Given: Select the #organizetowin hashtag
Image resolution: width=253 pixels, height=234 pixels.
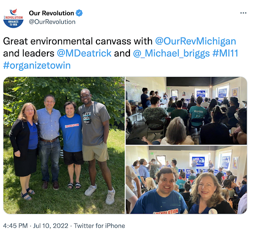Looking at the screenshot, I should 37,66.
